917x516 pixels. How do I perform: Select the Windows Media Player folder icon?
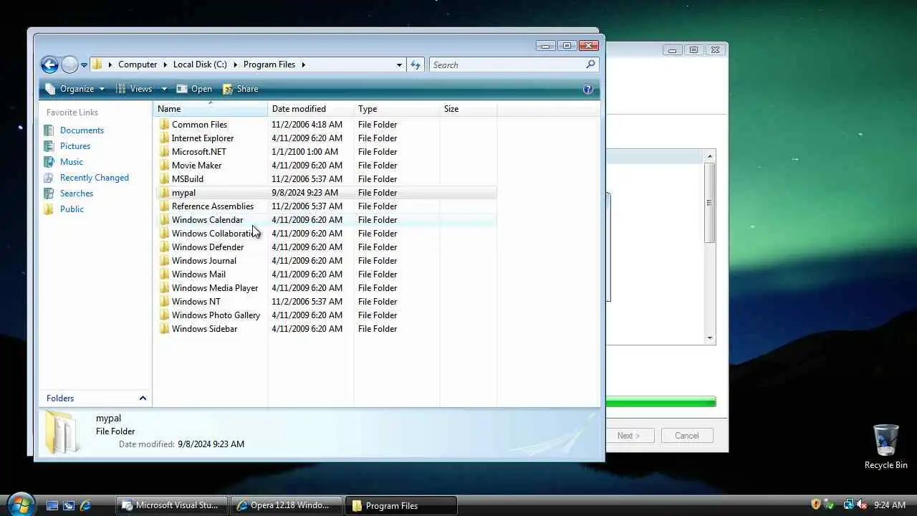(x=164, y=288)
